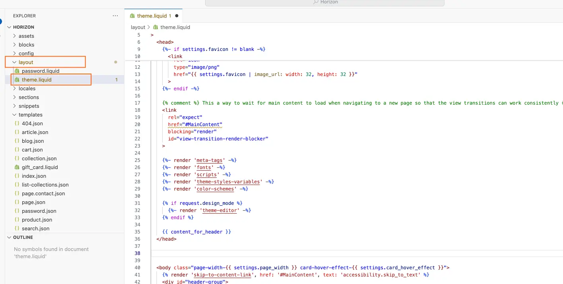The image size is (563, 284).
Task: Click the Shopify icon on the theme.liquid tab
Action: click(x=132, y=16)
